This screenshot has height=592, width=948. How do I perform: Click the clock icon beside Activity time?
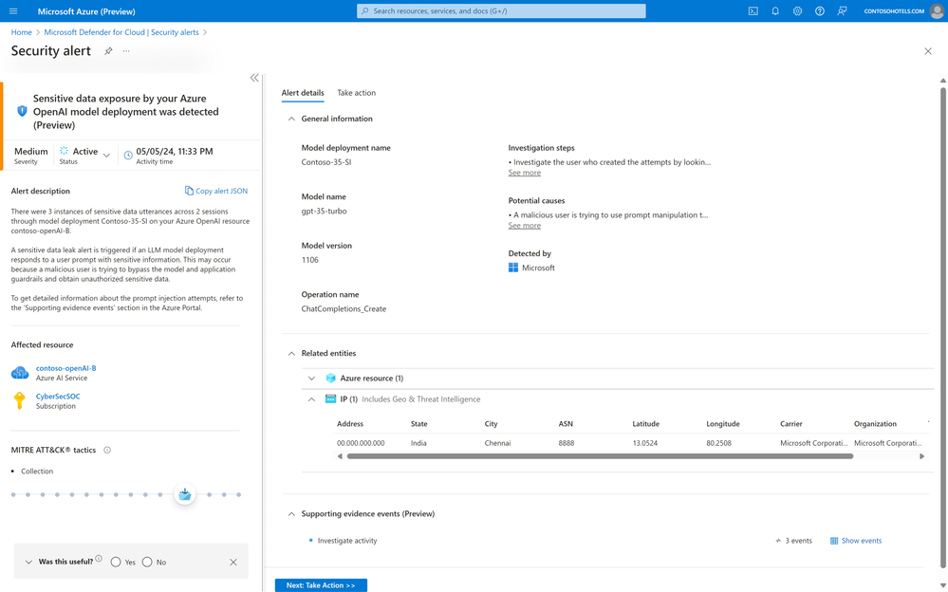point(128,156)
